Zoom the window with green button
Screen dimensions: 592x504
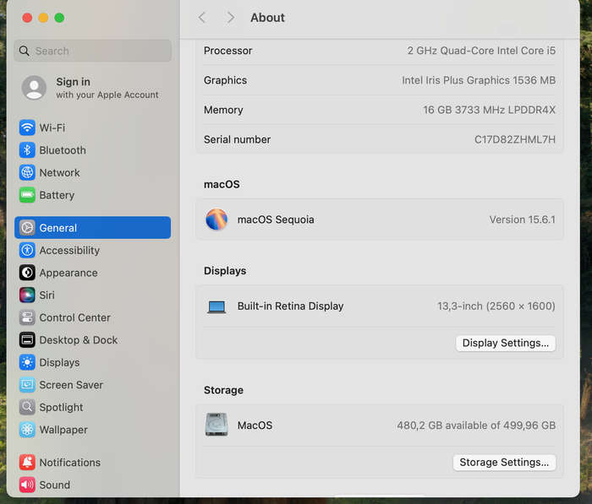click(59, 18)
